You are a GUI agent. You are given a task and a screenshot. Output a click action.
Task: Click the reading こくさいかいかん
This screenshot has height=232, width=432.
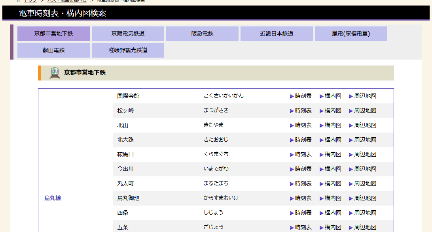224,95
